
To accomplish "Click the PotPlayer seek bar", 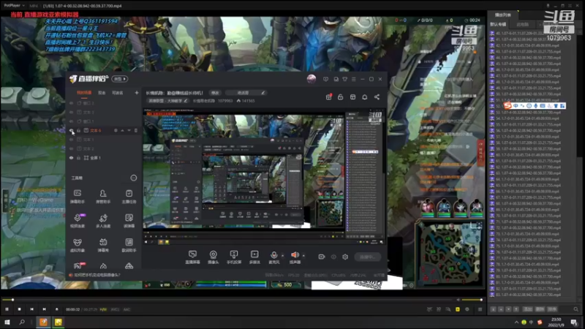I will tap(228, 300).
